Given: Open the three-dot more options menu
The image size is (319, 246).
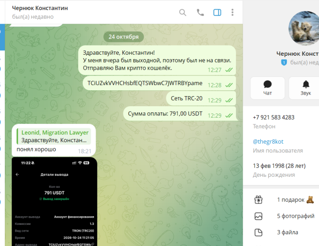Looking at the screenshot, I should (x=233, y=12).
